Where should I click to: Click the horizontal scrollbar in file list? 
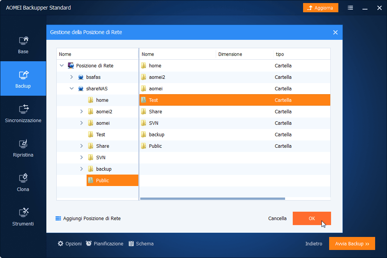click(213, 199)
